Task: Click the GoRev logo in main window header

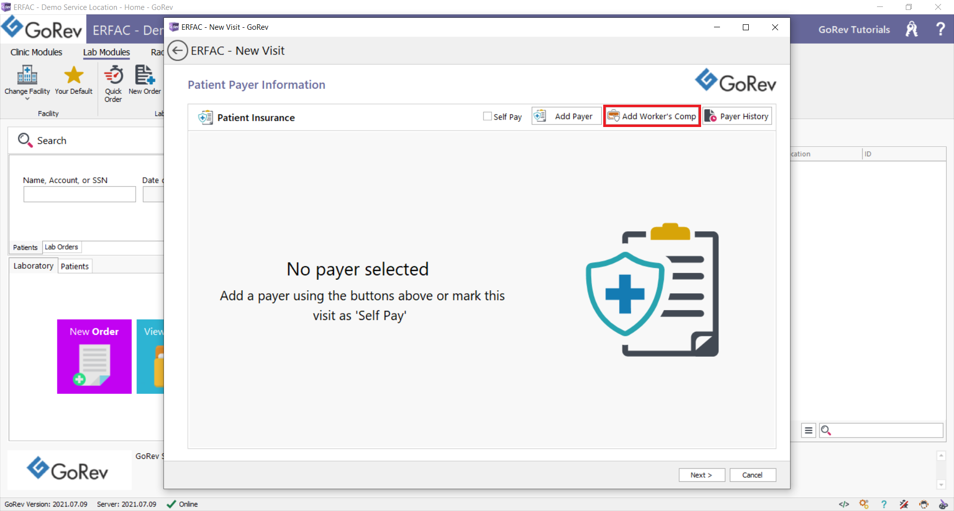Action: (x=42, y=29)
